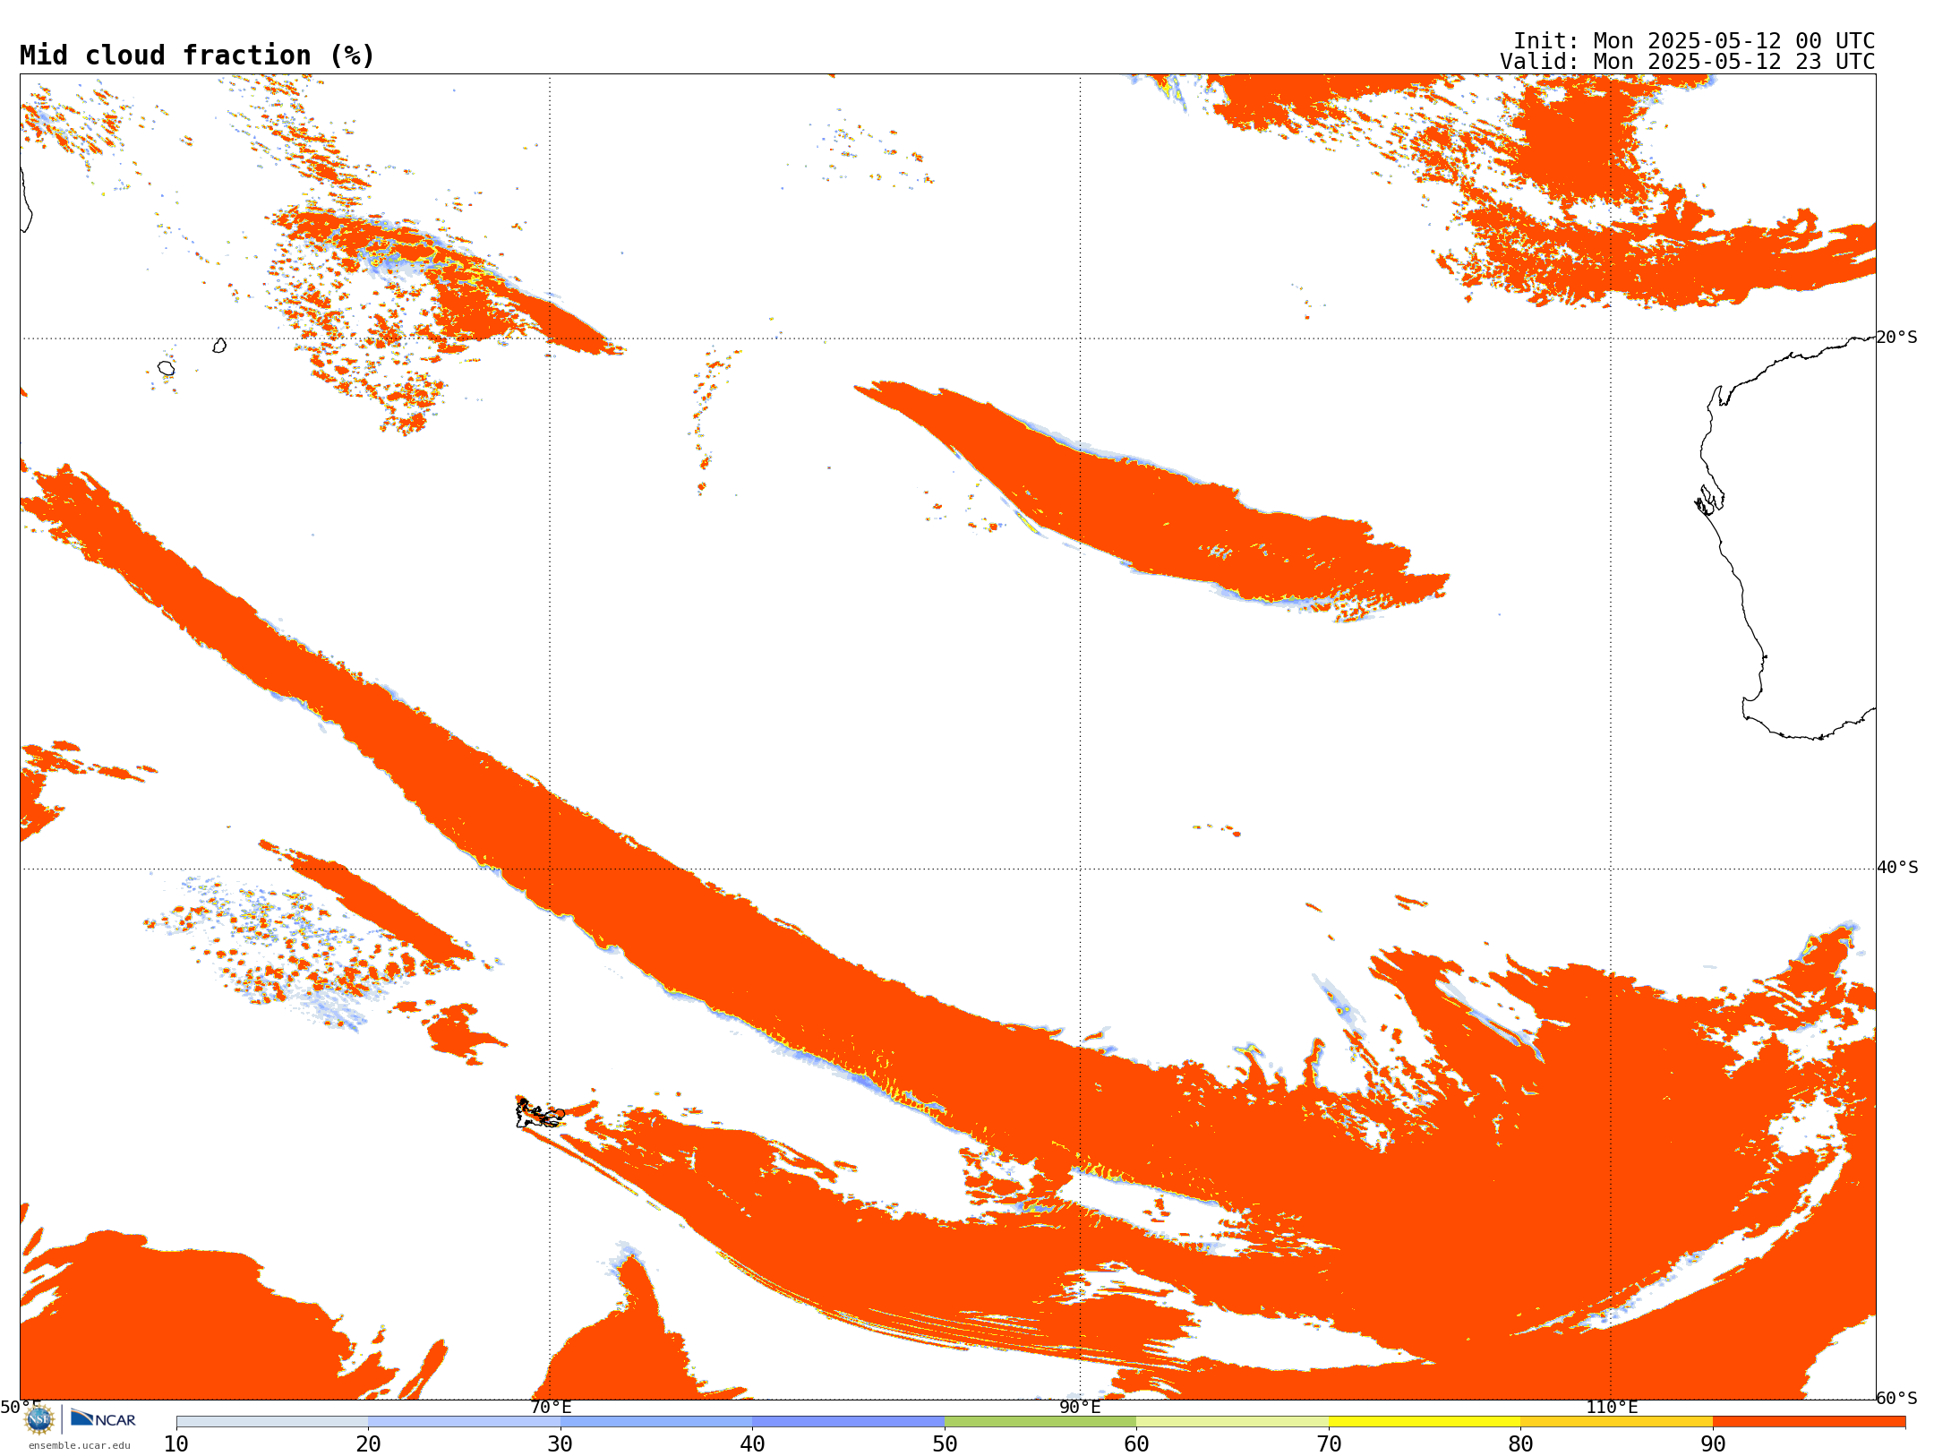The image size is (1934, 1456).
Task: Select the 'Init: Mon 2025-05-12 00 UTC' text
Action: [x=1694, y=41]
